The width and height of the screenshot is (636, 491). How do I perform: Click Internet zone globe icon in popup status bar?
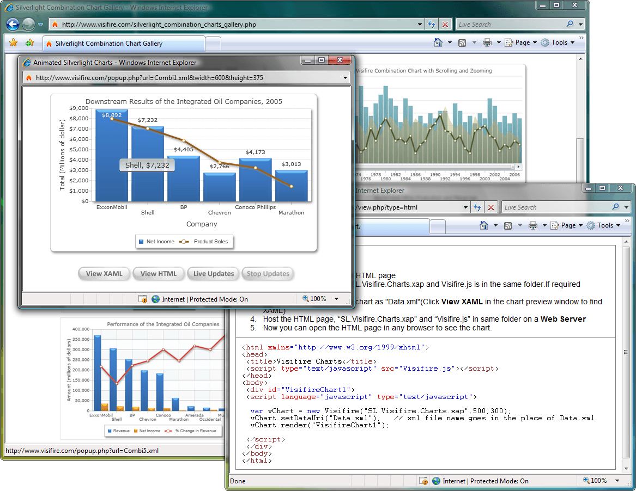tap(155, 299)
